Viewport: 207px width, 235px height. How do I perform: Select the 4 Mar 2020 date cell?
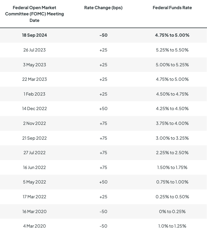tap(35, 226)
